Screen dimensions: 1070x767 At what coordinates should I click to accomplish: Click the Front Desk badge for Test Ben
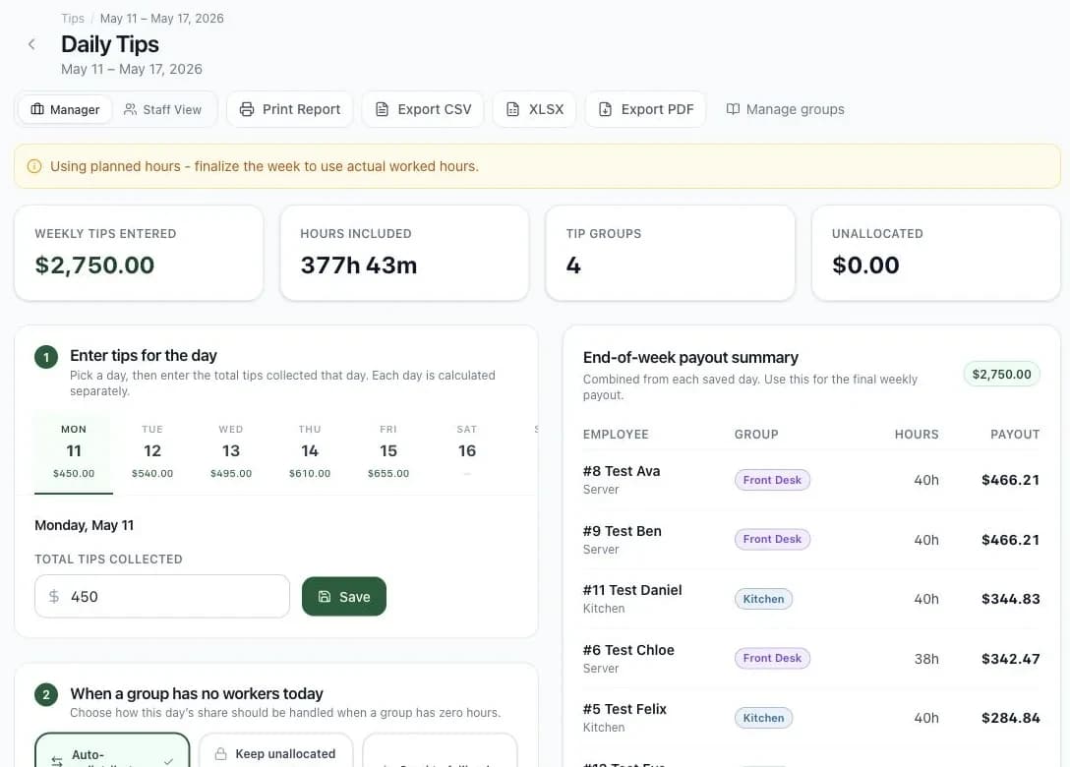point(772,539)
